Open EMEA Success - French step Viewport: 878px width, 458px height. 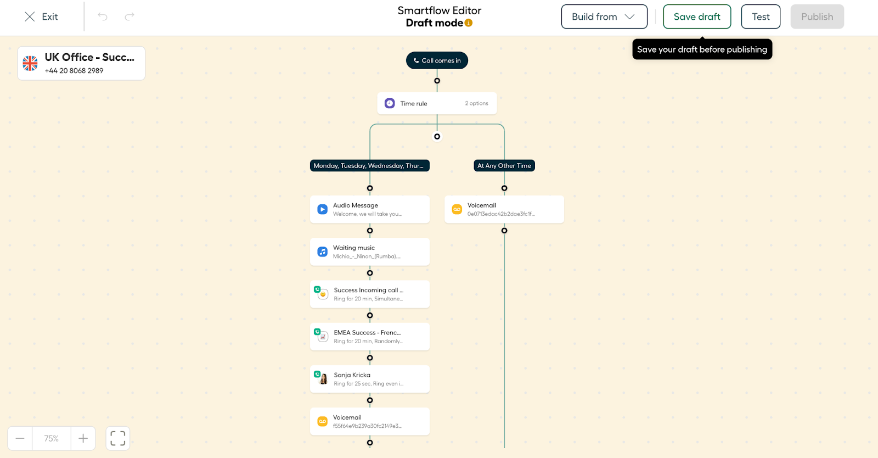(370, 337)
